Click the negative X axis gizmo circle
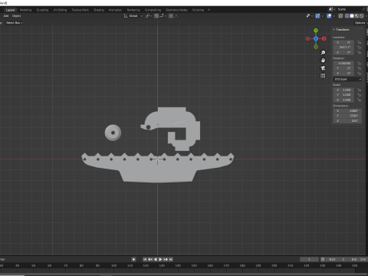The height and width of the screenshot is (276, 368). [x=307, y=38]
